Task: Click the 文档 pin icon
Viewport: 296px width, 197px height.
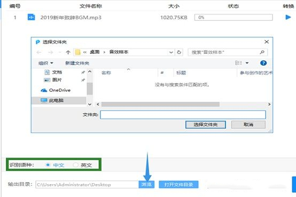Action: pos(83,72)
